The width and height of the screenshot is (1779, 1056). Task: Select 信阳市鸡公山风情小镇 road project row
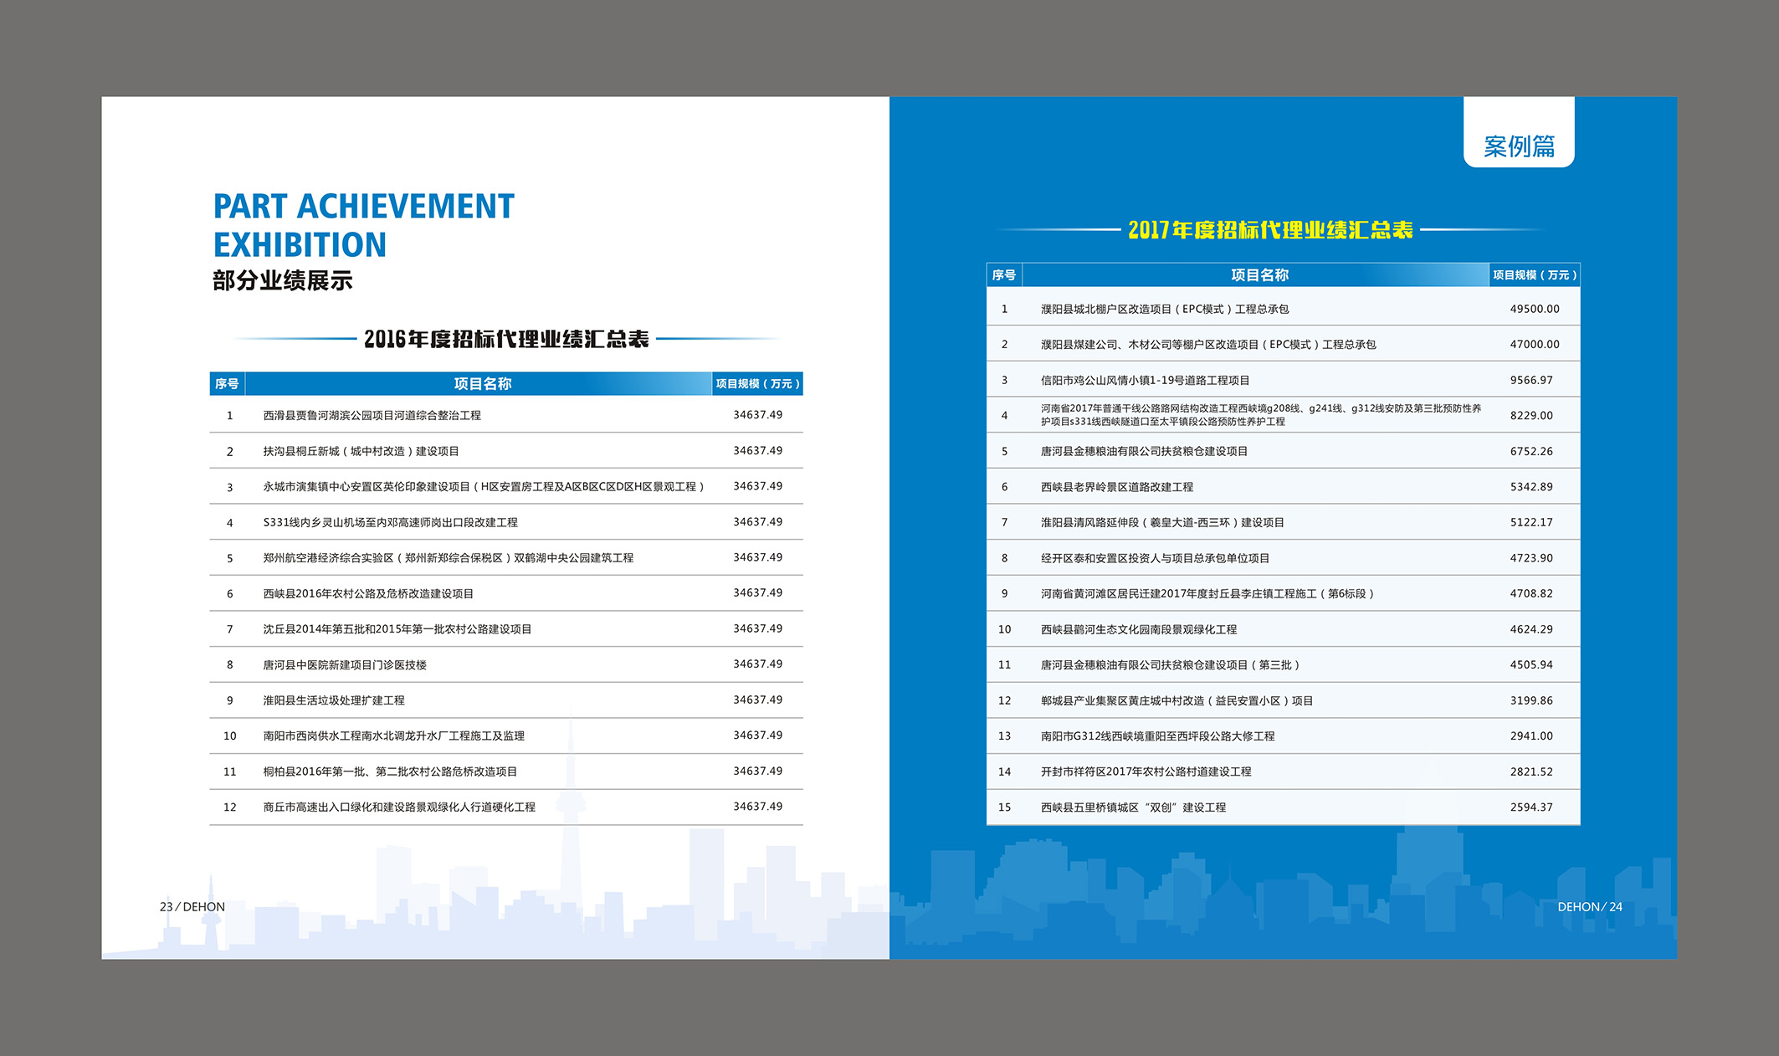coord(1144,381)
